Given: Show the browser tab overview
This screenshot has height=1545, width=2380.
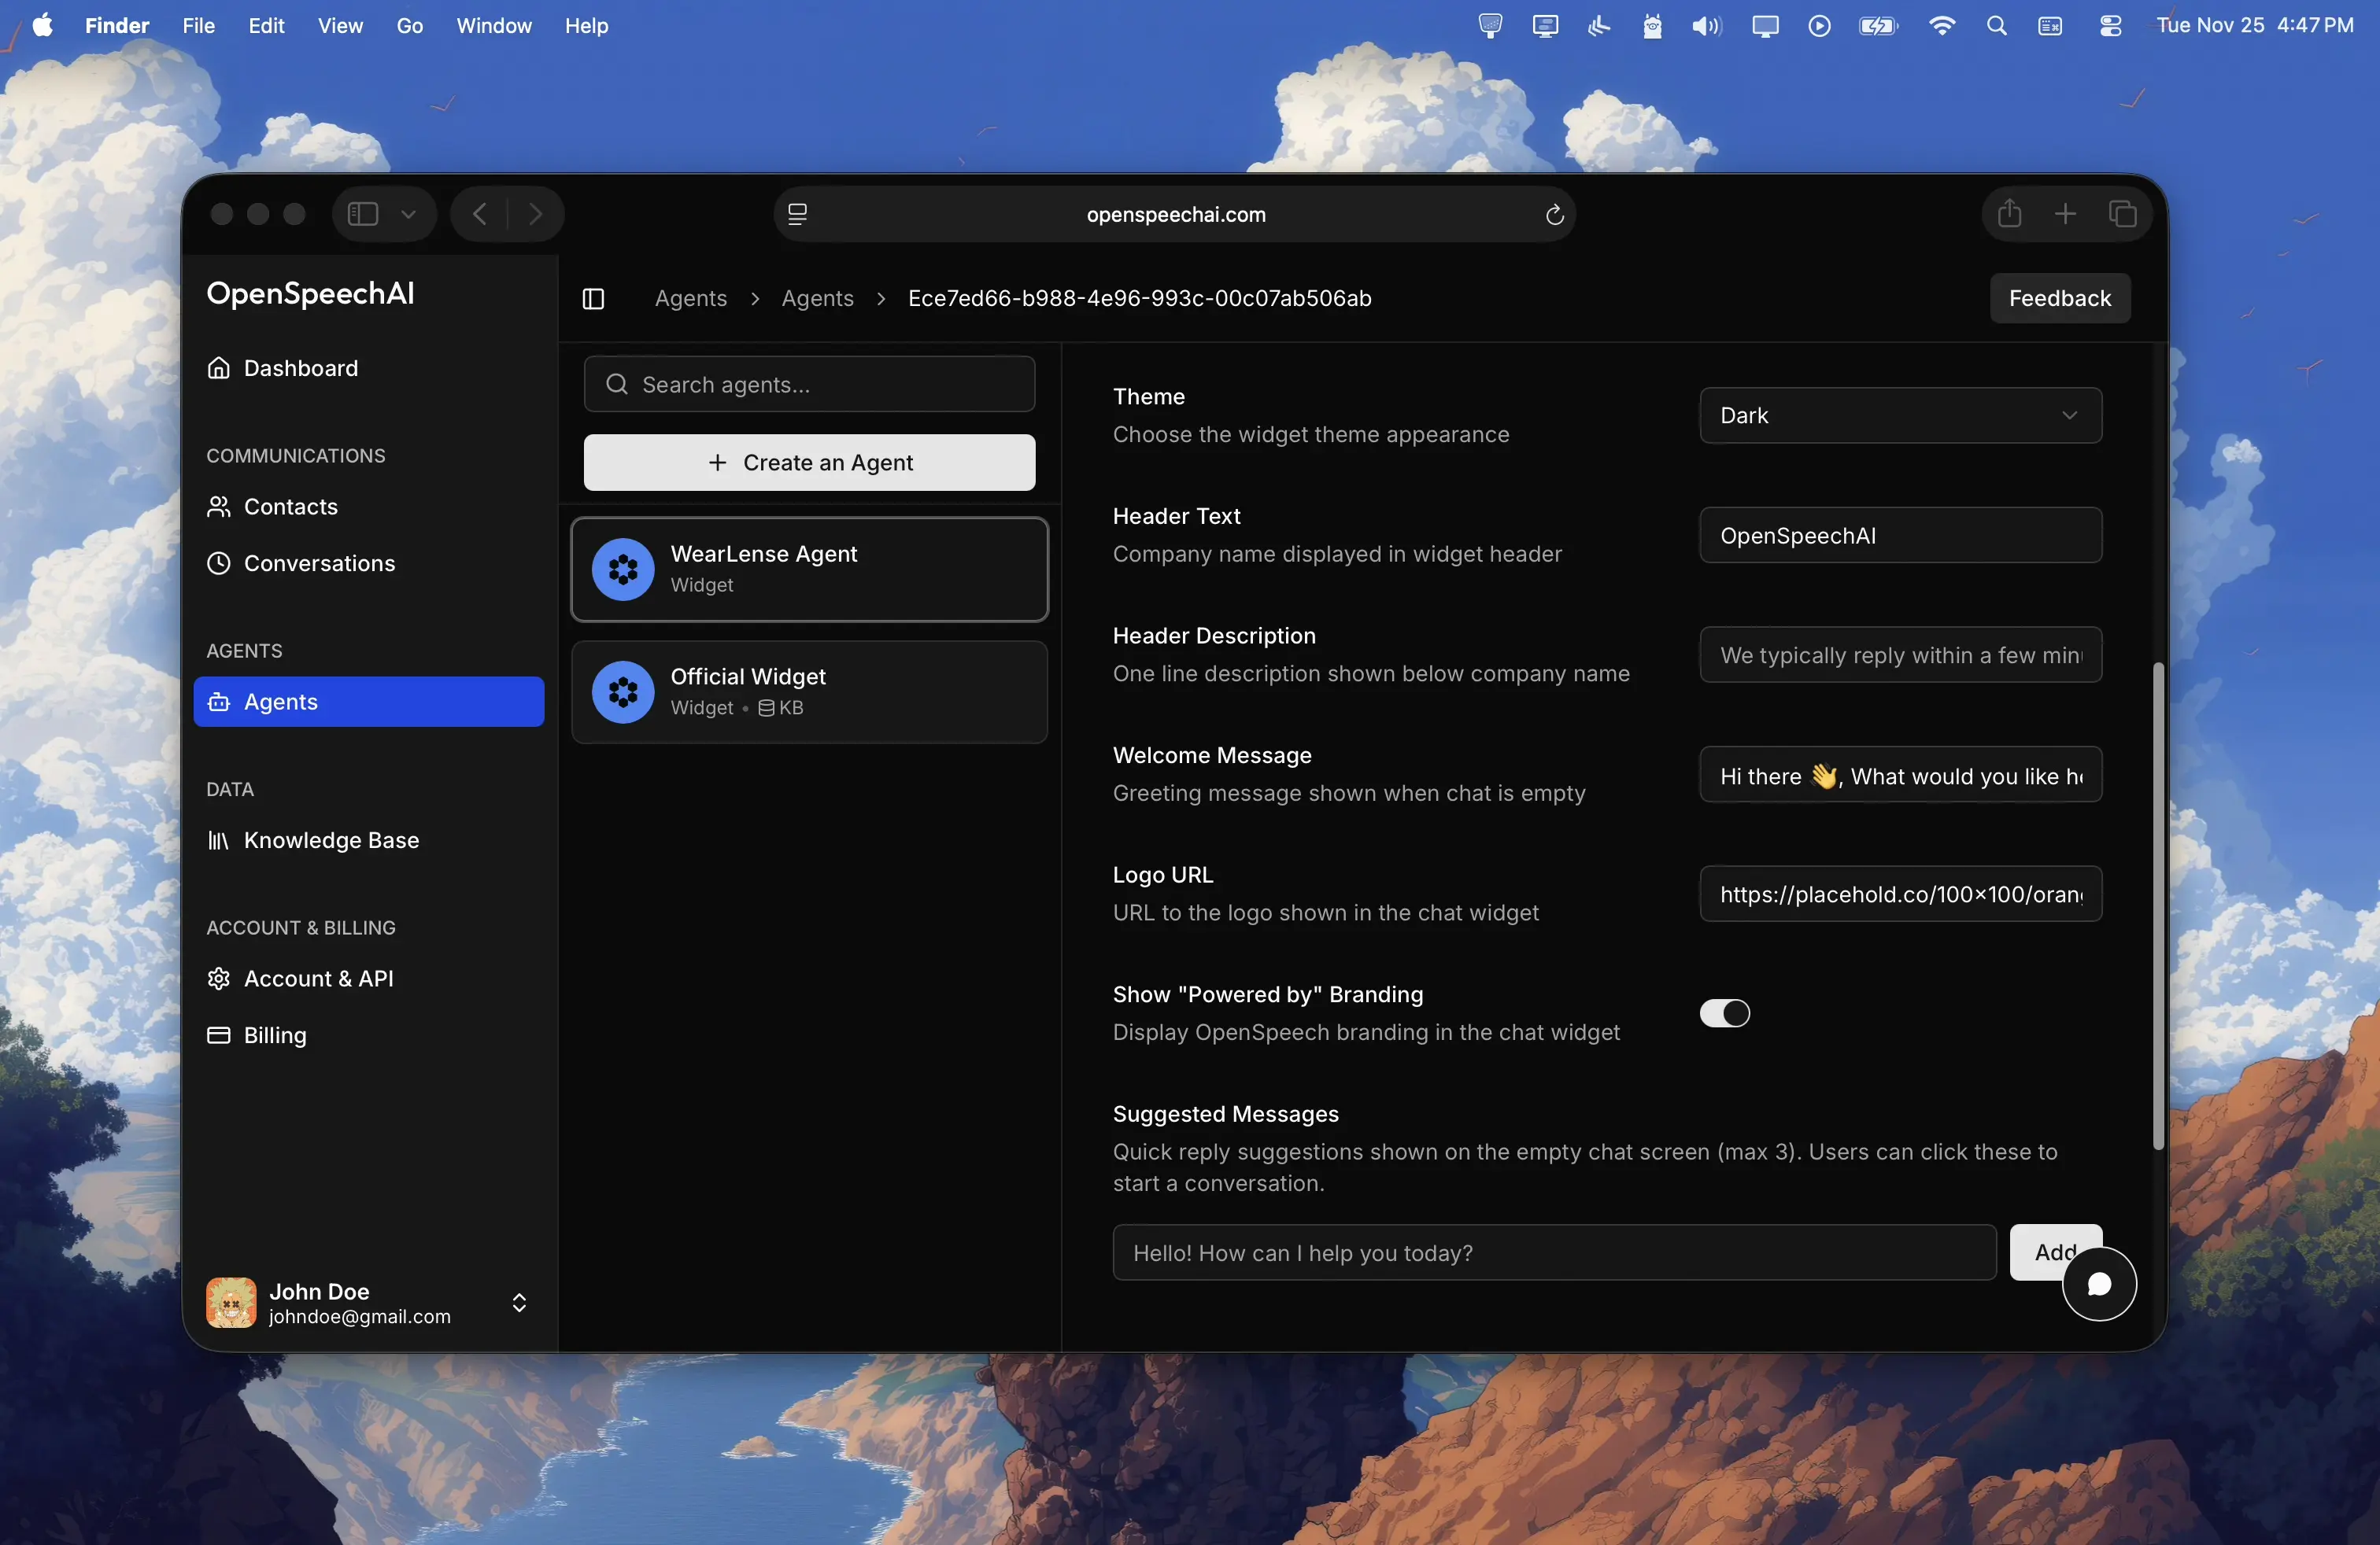Looking at the screenshot, I should coord(2122,214).
